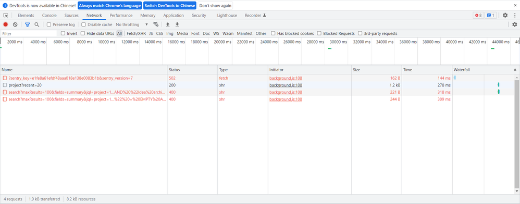The image size is (520, 204).
Task: Click Don't show again
Action: pos(215,6)
